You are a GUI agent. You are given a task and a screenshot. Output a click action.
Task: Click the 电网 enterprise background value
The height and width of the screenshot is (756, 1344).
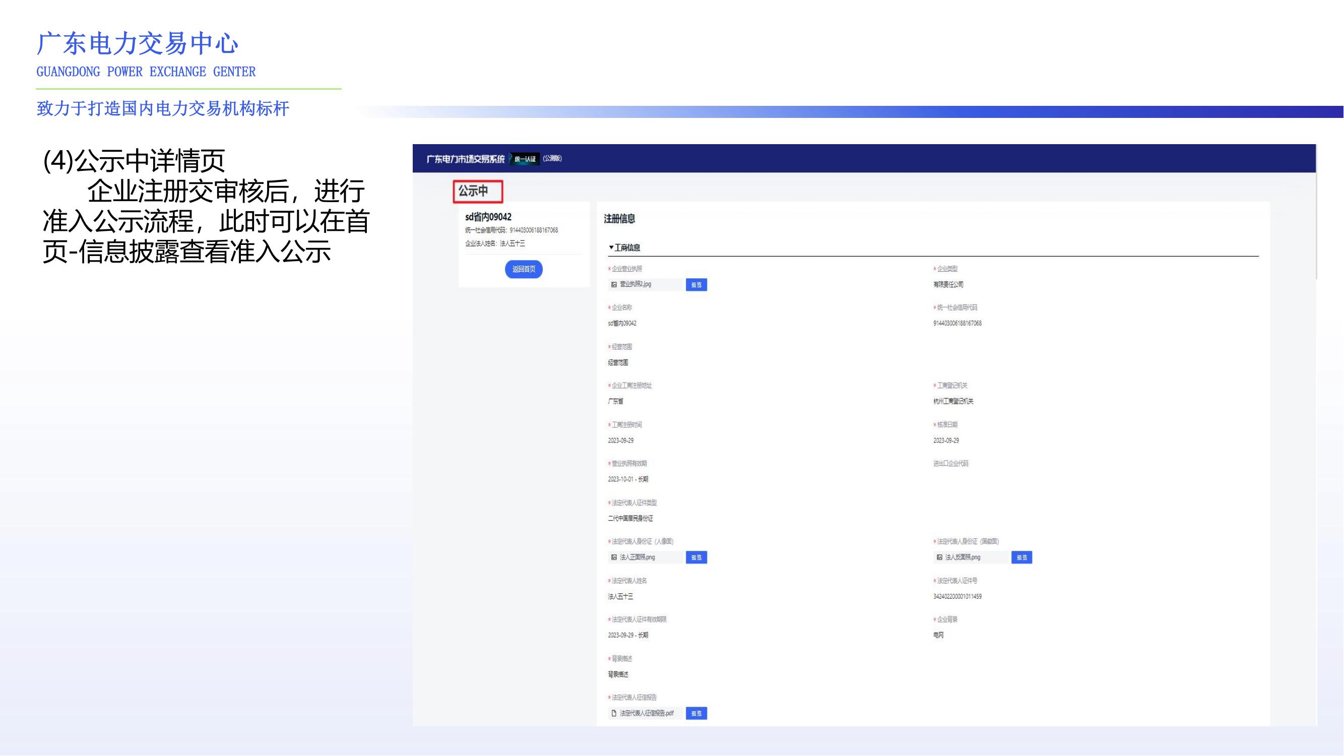click(938, 635)
